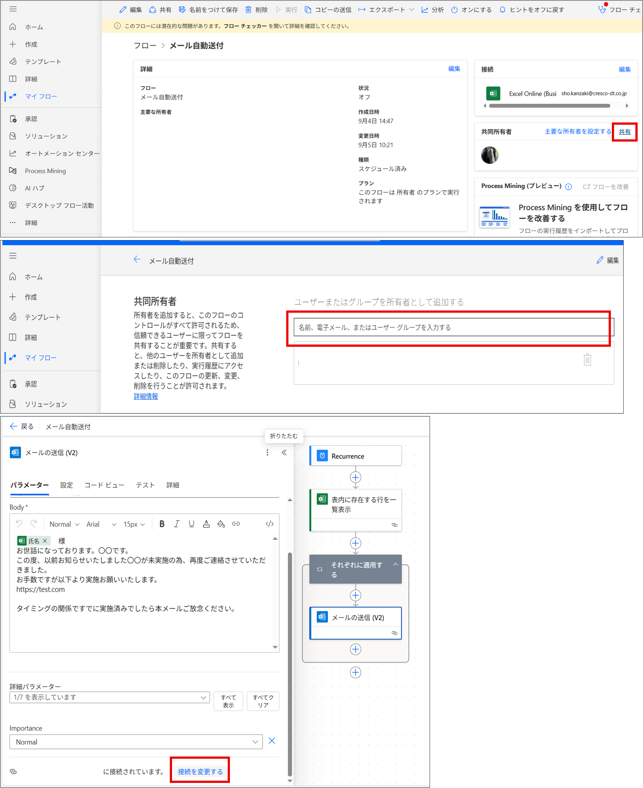Image resolution: width=643 pixels, height=788 pixels.
Task: Click the insert link icon in editor
Action: [236, 524]
